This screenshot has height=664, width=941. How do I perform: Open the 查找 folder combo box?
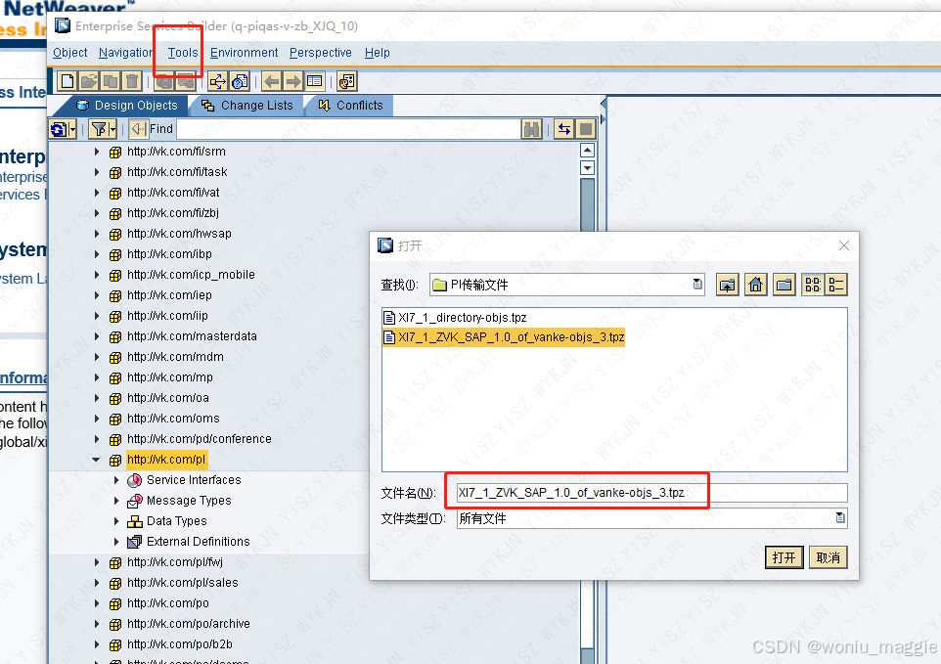pyautogui.click(x=567, y=285)
